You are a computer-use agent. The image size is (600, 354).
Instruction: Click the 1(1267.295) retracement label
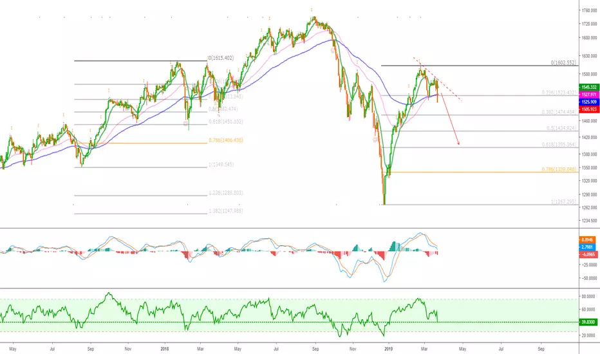tap(563, 201)
